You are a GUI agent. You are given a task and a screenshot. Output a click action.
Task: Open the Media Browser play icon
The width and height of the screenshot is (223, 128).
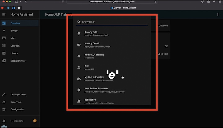pyautogui.click(x=4, y=61)
